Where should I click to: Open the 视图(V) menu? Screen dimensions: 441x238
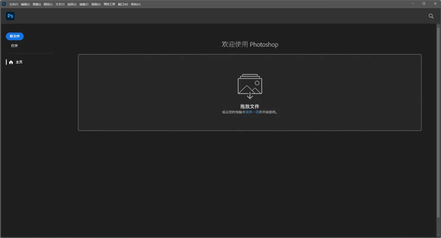click(x=96, y=4)
